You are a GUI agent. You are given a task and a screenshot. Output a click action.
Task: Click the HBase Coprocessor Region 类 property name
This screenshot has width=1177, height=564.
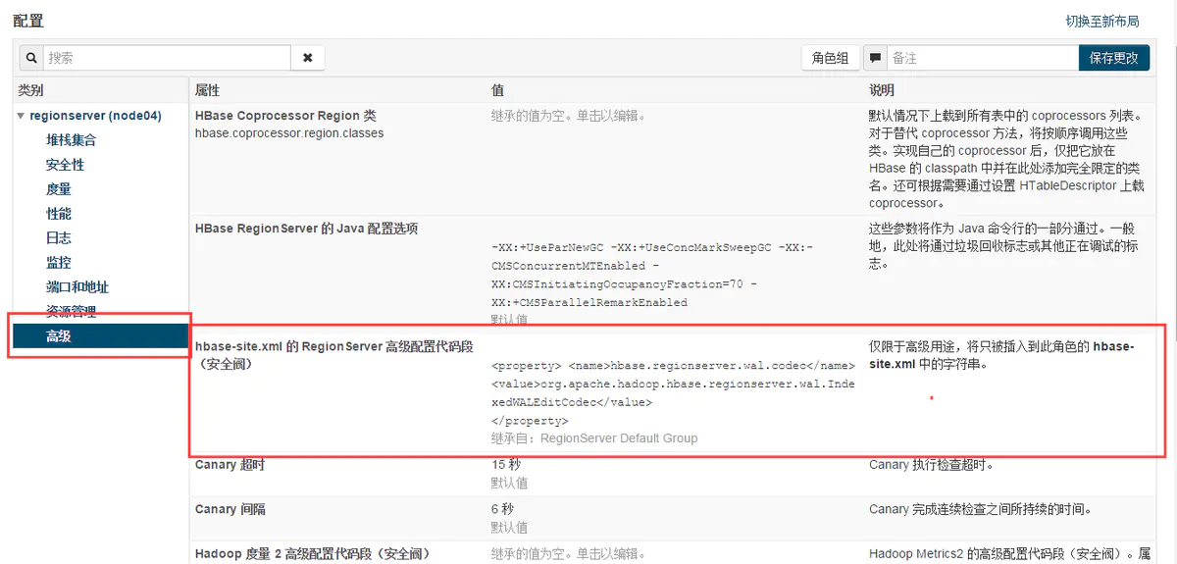285,116
